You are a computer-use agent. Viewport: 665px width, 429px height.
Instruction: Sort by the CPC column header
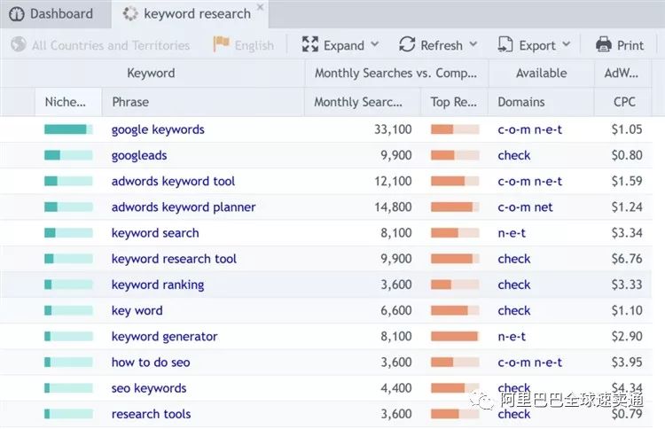[x=624, y=102]
